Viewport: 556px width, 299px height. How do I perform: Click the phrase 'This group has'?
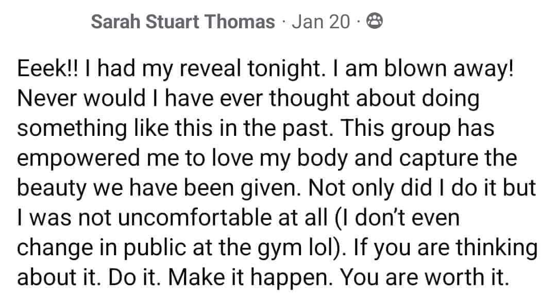(x=417, y=128)
